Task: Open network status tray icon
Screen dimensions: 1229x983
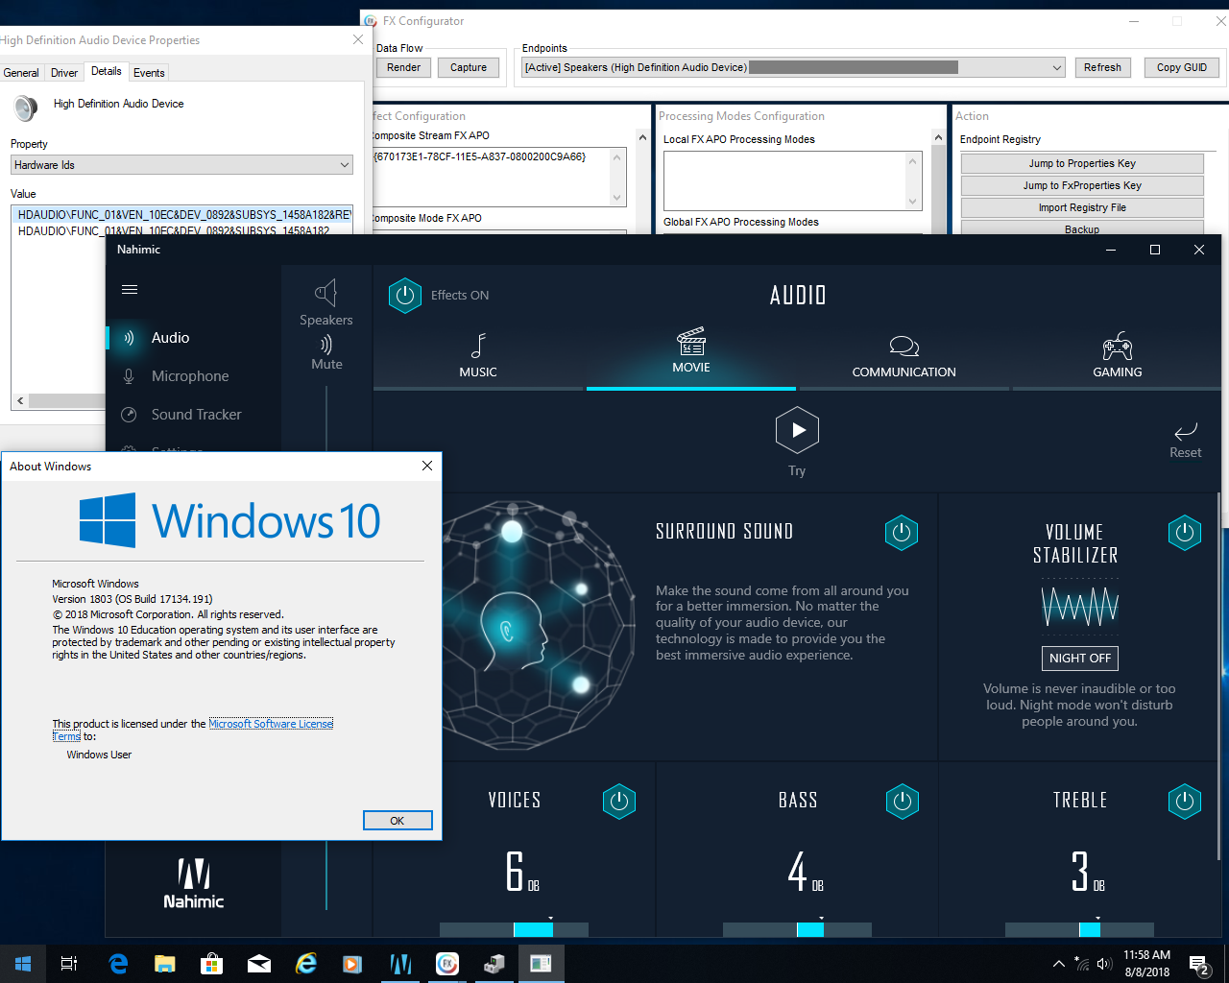Action: coord(1081,964)
